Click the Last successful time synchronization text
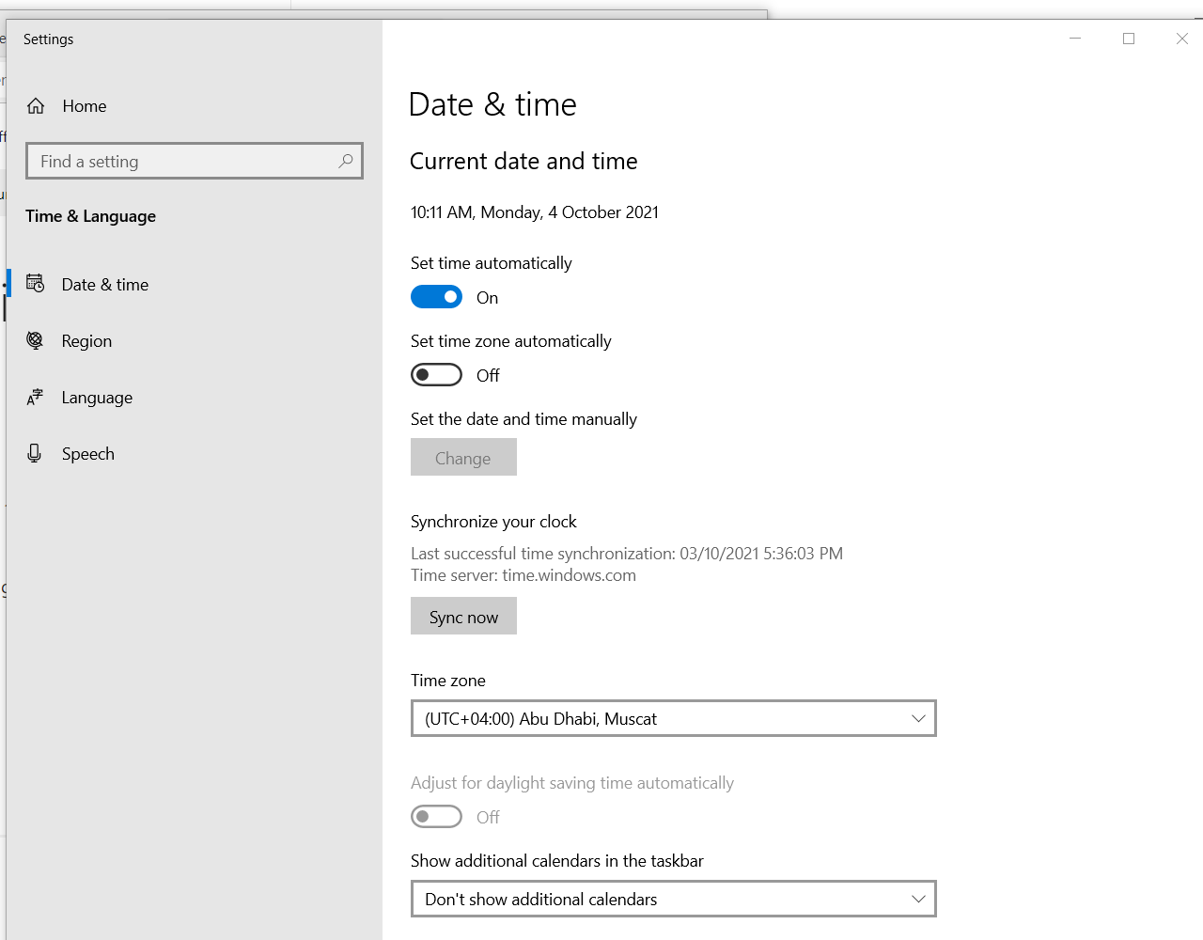The height and width of the screenshot is (940, 1203). [x=627, y=554]
